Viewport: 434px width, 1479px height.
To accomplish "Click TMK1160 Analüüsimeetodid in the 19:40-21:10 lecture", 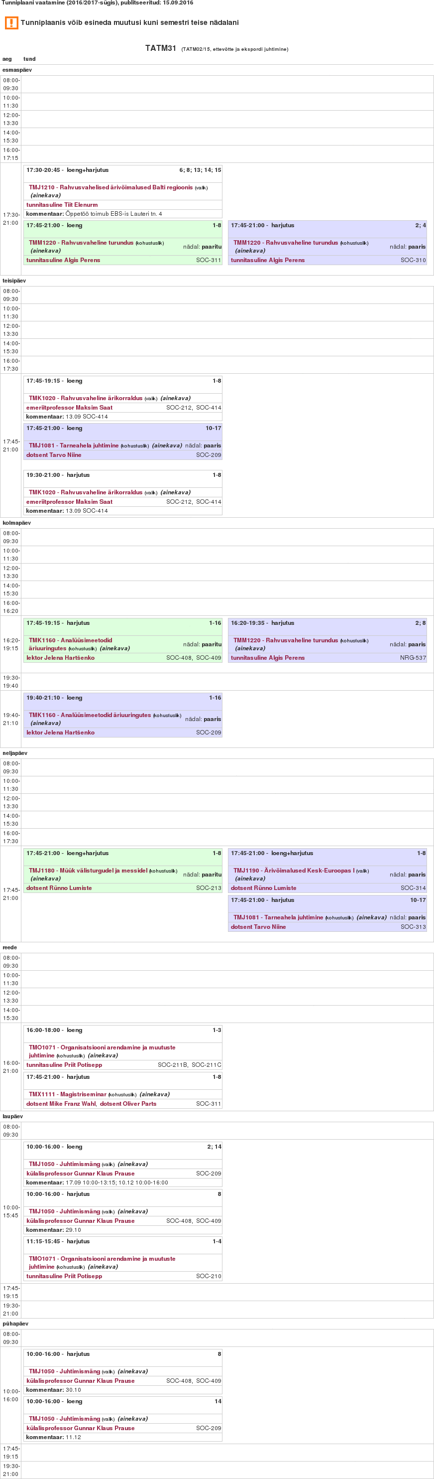I will [x=90, y=716].
